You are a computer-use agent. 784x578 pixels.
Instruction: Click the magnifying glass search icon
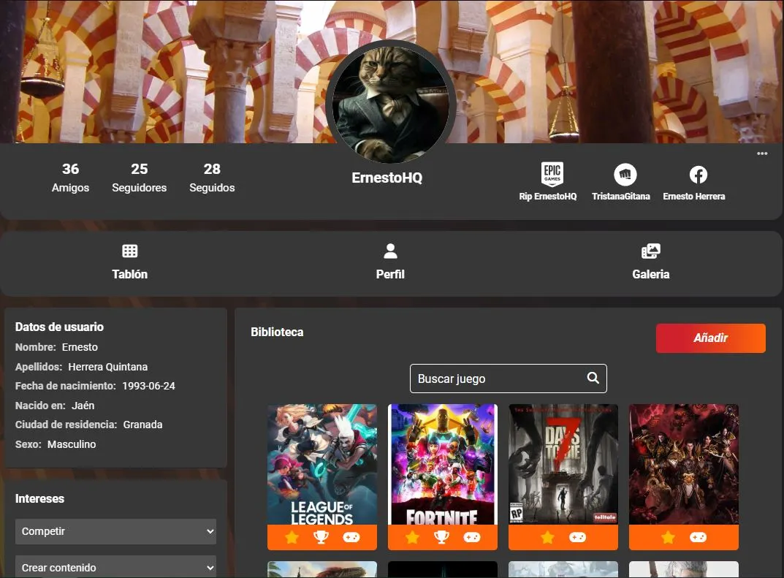[593, 378]
